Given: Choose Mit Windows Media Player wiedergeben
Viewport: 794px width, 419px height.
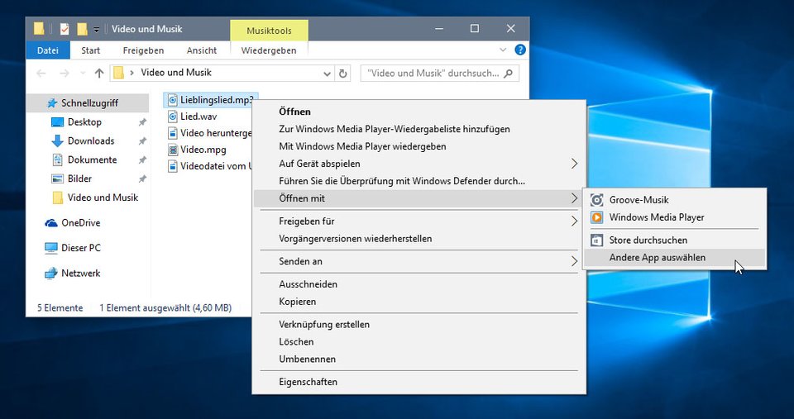Looking at the screenshot, I should coord(420,147).
